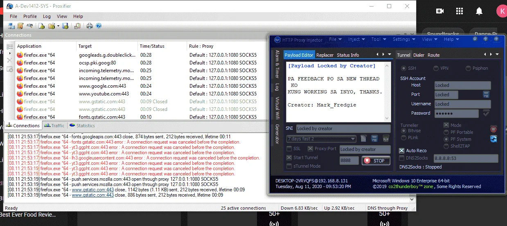Open the notifications bell icon

pos(479,11)
